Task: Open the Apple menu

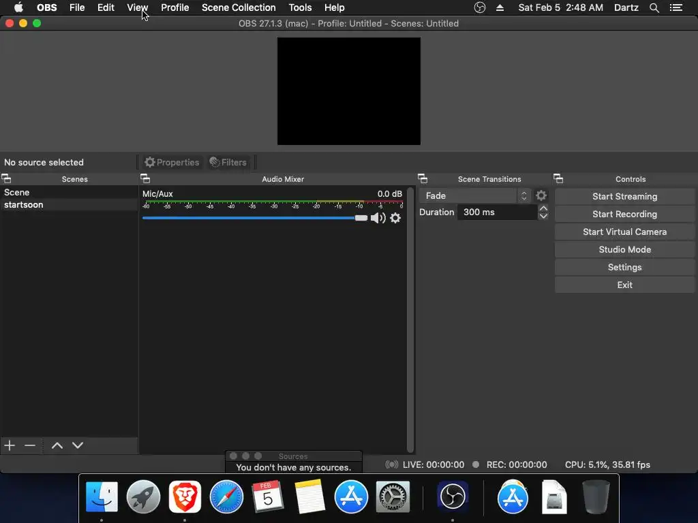Action: [18, 7]
